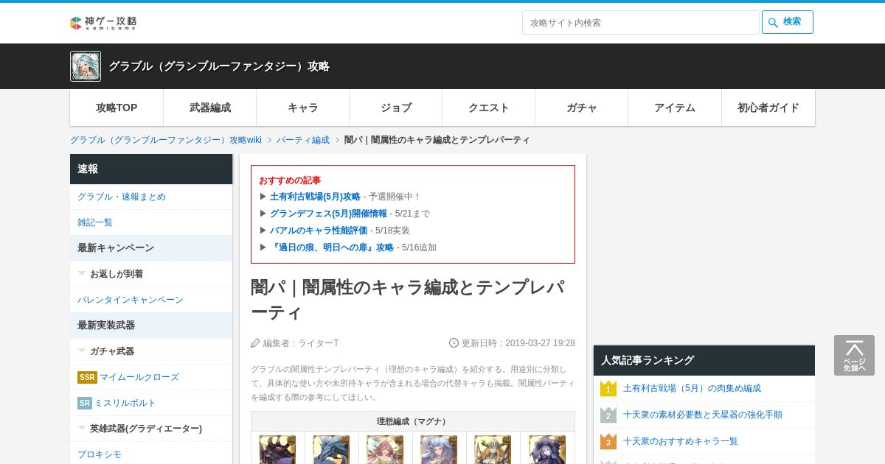Open ranking #2 十天衆の素材必要数 article
885x464 pixels.
[703, 415]
